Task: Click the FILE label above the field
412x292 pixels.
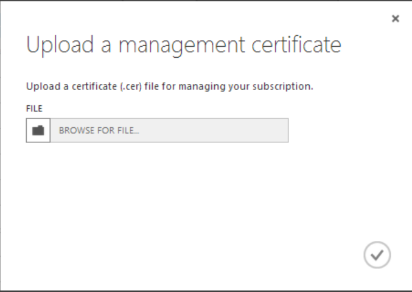Action: pyautogui.click(x=34, y=108)
